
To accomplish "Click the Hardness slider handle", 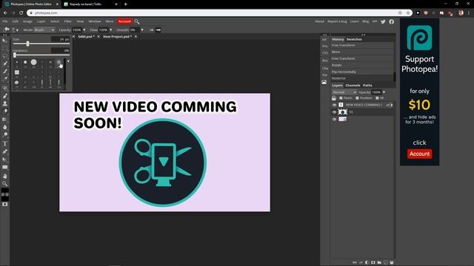I will (x=14, y=55).
